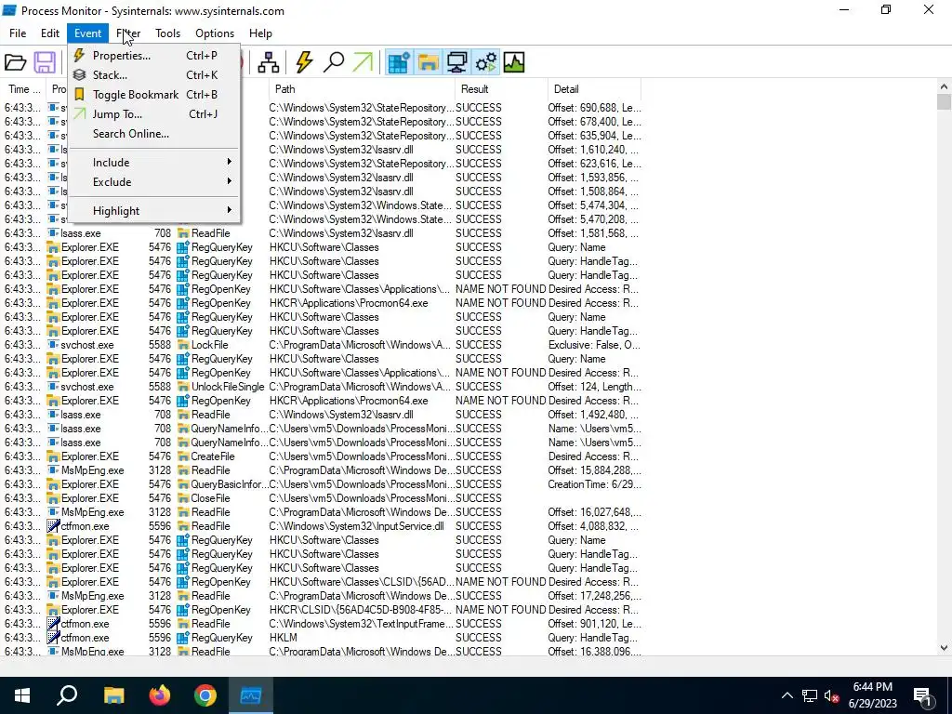
Task: Click the scrollbar down arrow
Action: pos(944,648)
